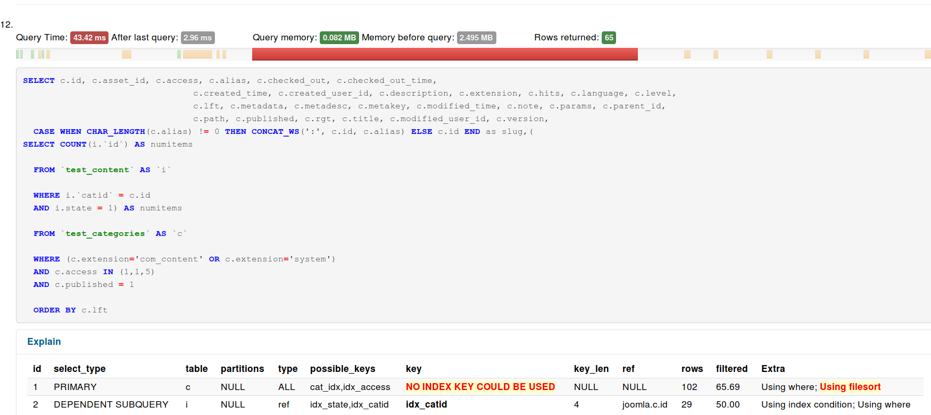The image size is (931, 415).
Task: Click the 'test_categories' table name in query
Action: tap(105, 233)
